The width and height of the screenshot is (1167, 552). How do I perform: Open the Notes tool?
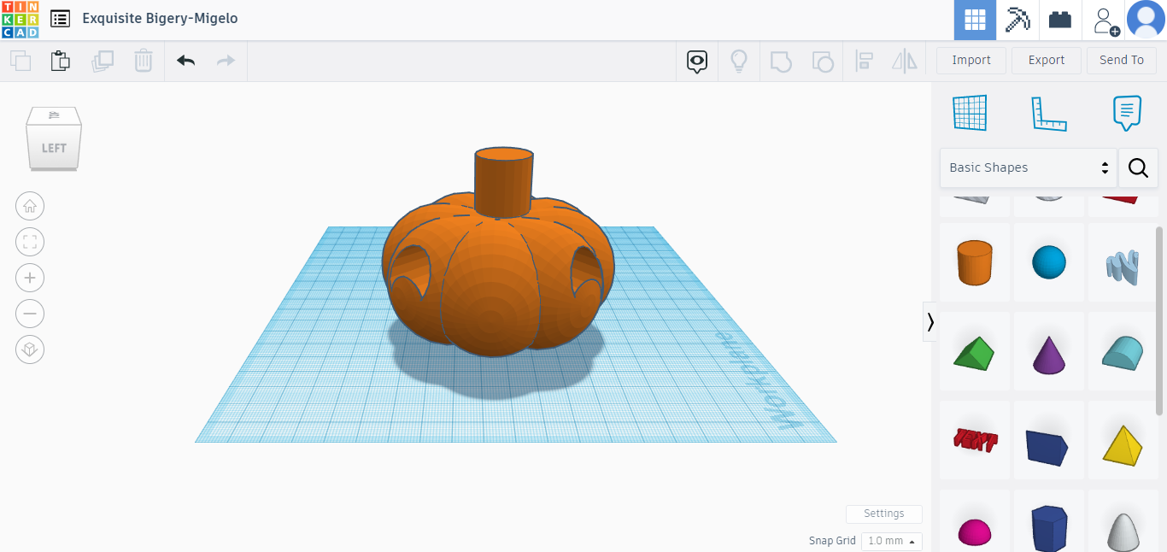(x=1127, y=113)
